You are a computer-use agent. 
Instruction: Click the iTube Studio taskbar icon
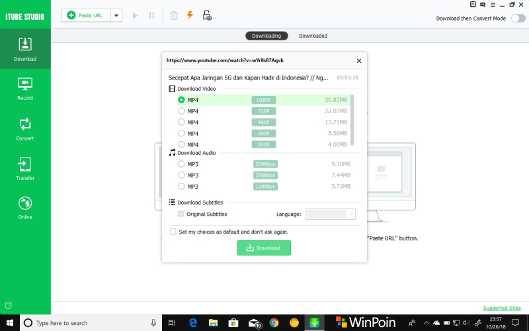[315, 323]
